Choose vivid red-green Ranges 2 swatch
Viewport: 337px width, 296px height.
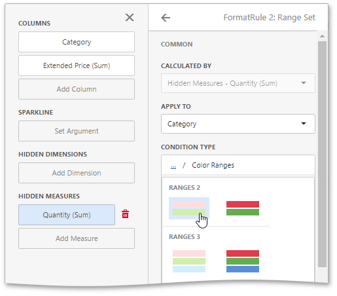pyautogui.click(x=243, y=208)
